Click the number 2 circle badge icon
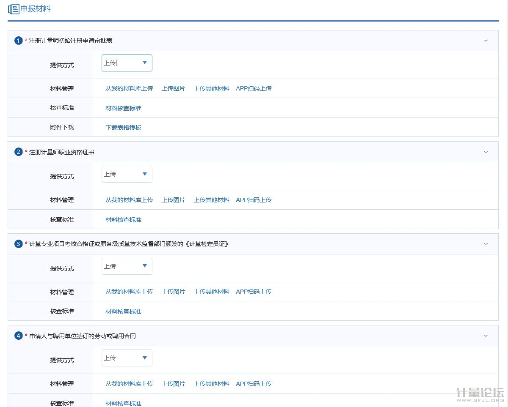 tap(18, 152)
